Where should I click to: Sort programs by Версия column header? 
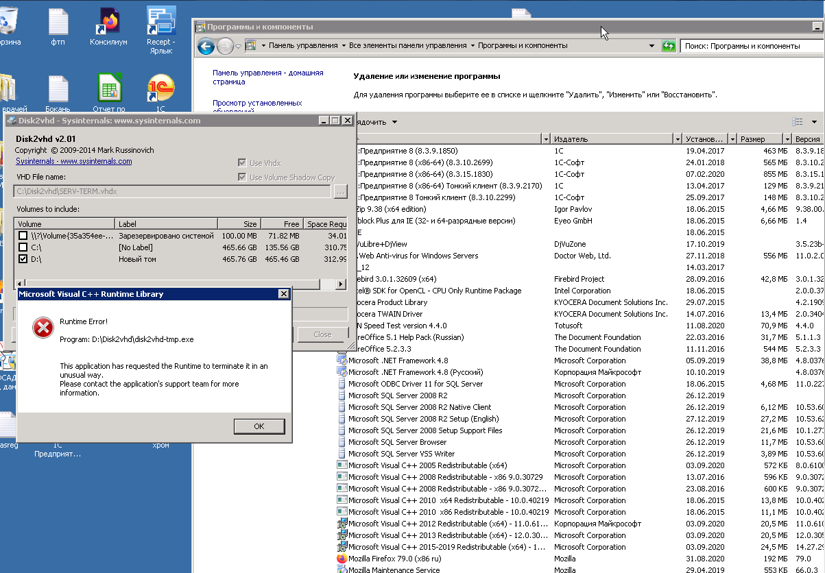pos(809,139)
